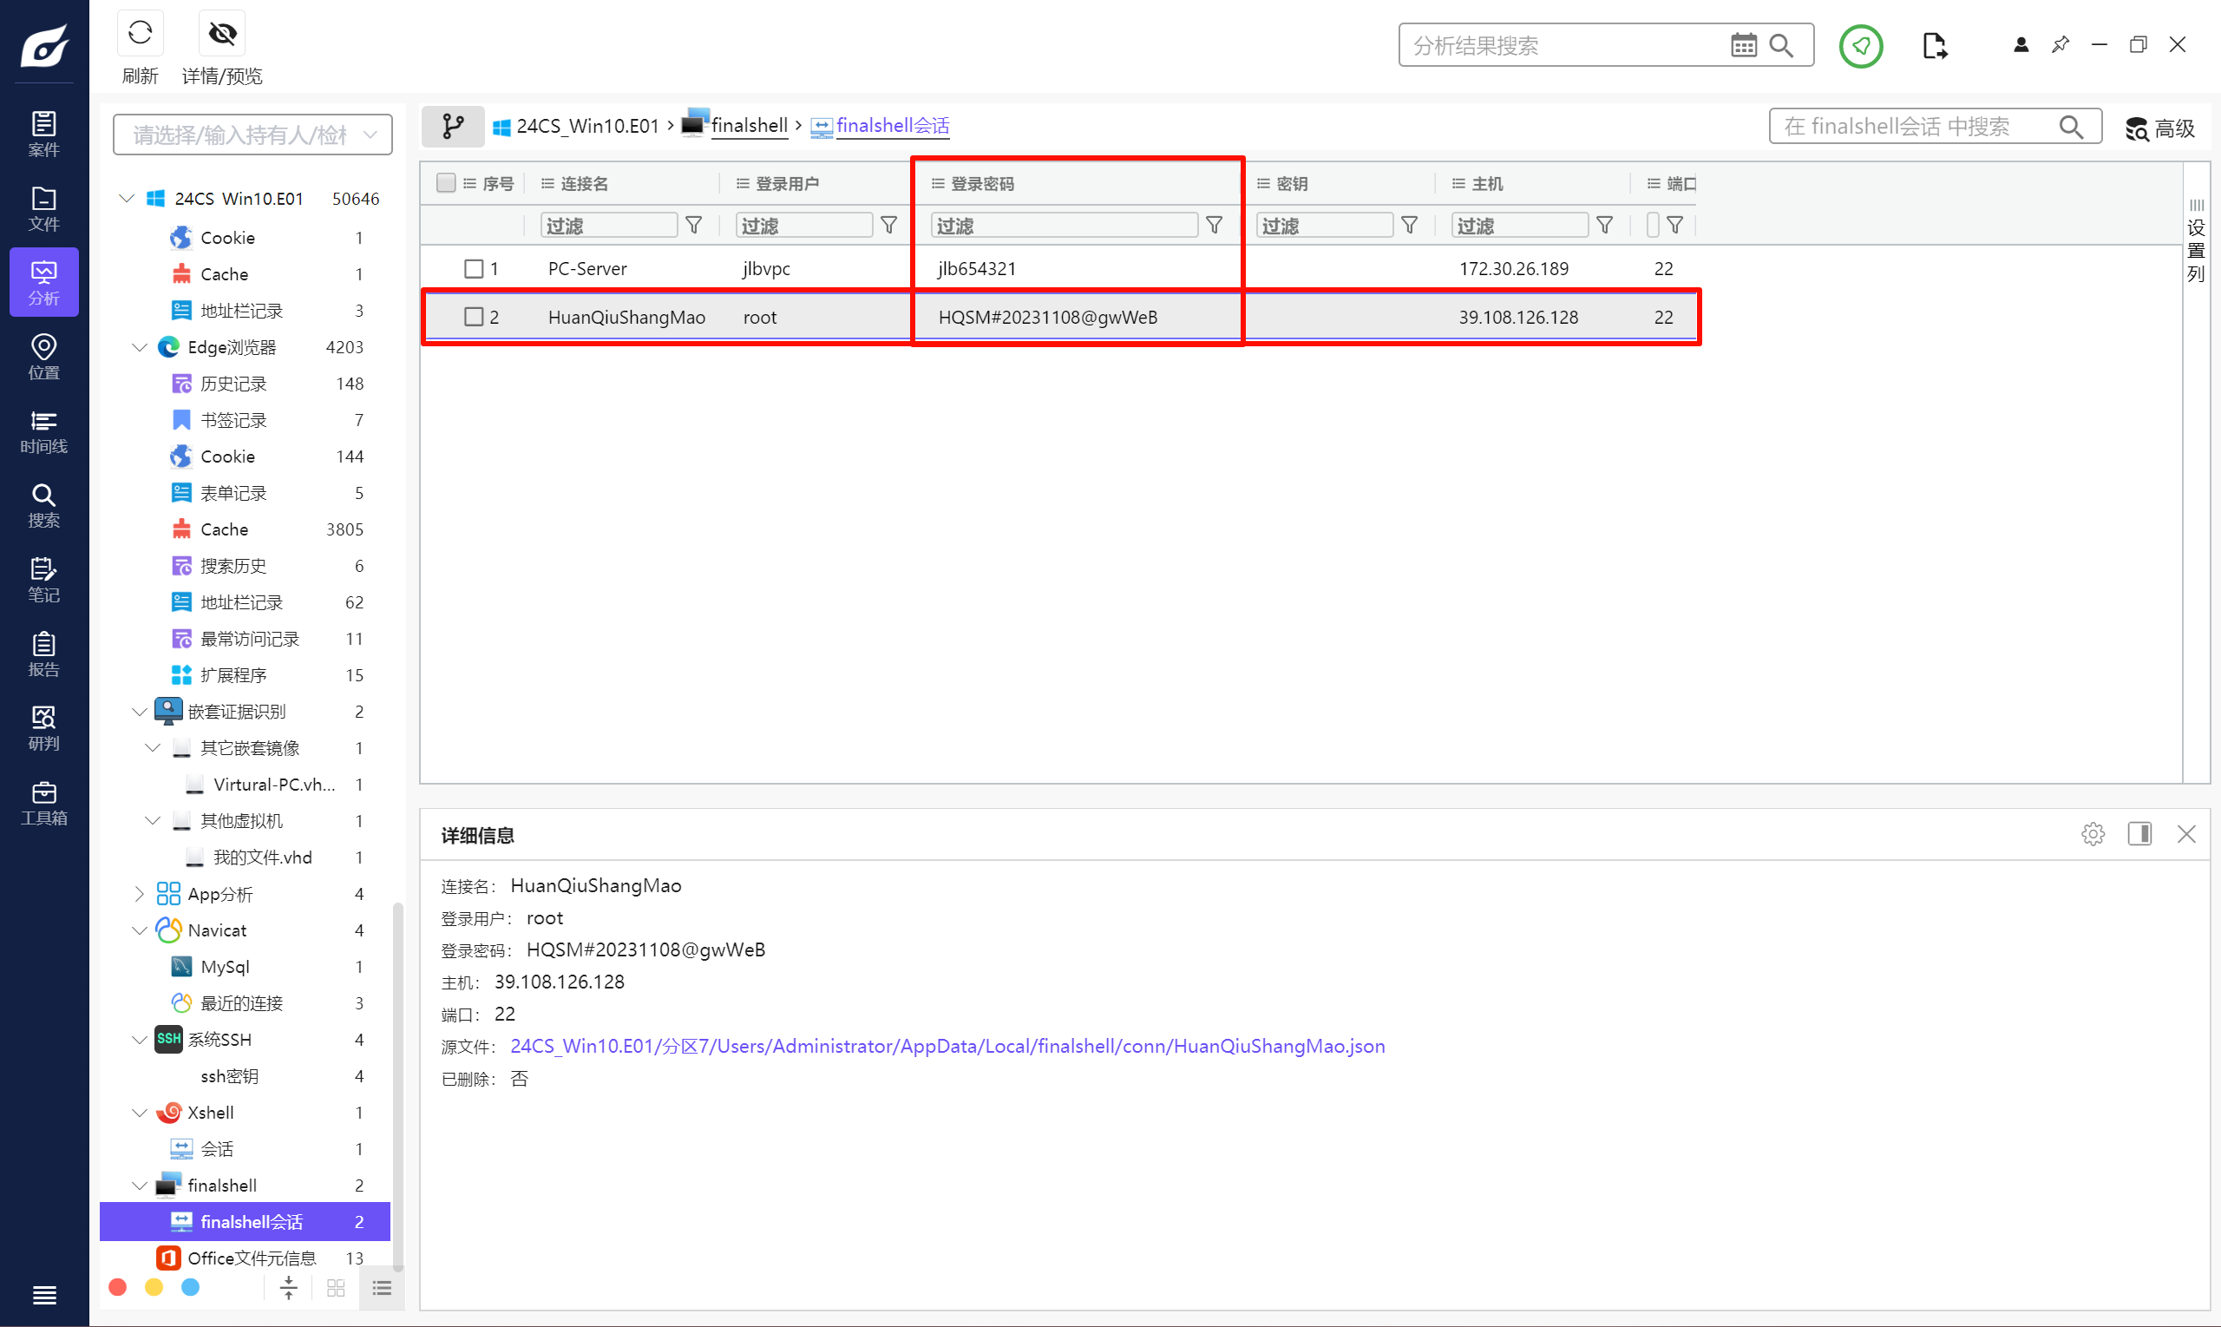
Task: Click the branch tree icon beside breadcrumb
Action: click(x=452, y=126)
